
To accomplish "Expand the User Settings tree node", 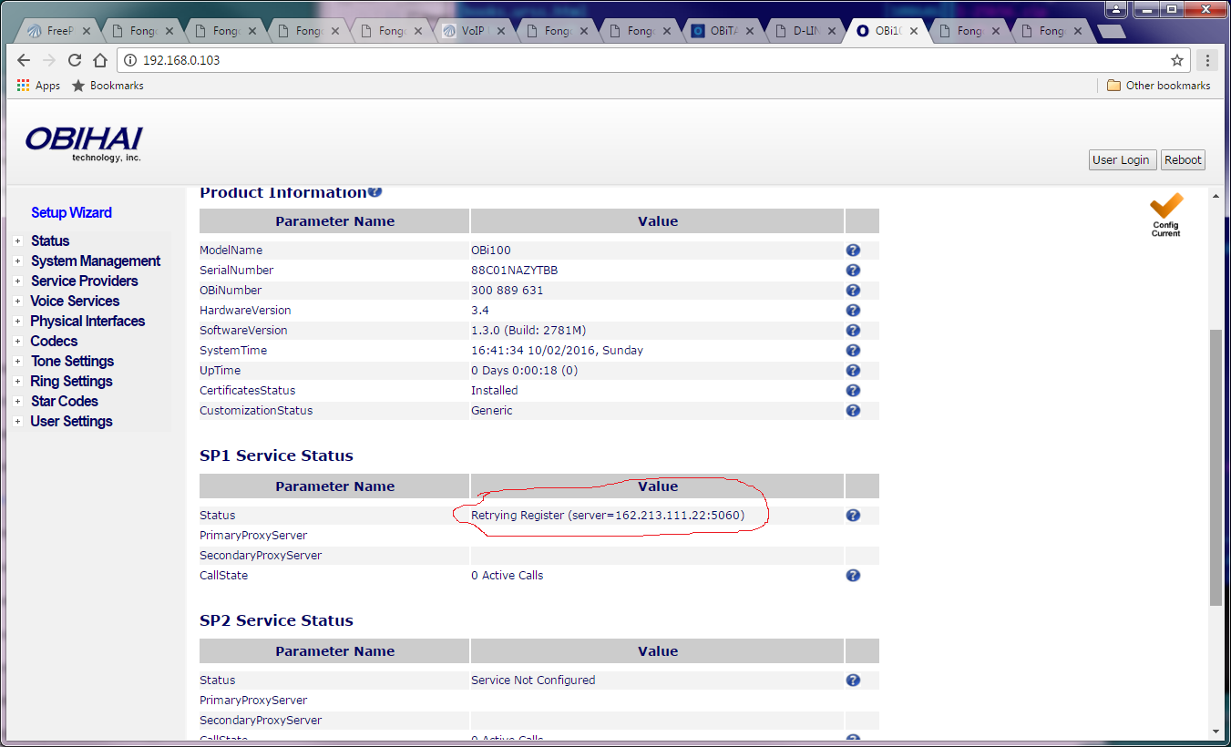I will click(x=17, y=422).
